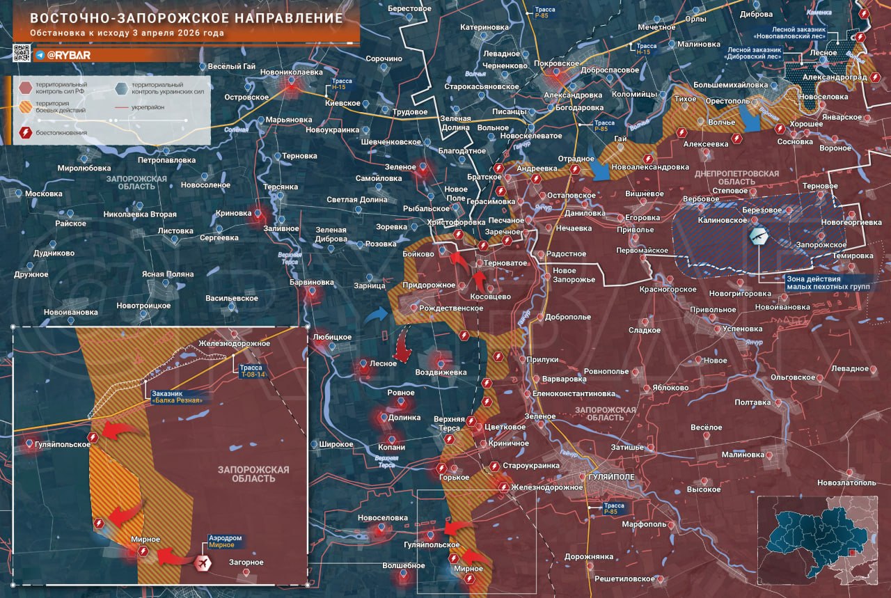The height and width of the screenshot is (598, 891).
Task: Select the blue Ukrainian control hexagon in legend
Action: pyautogui.click(x=123, y=88)
